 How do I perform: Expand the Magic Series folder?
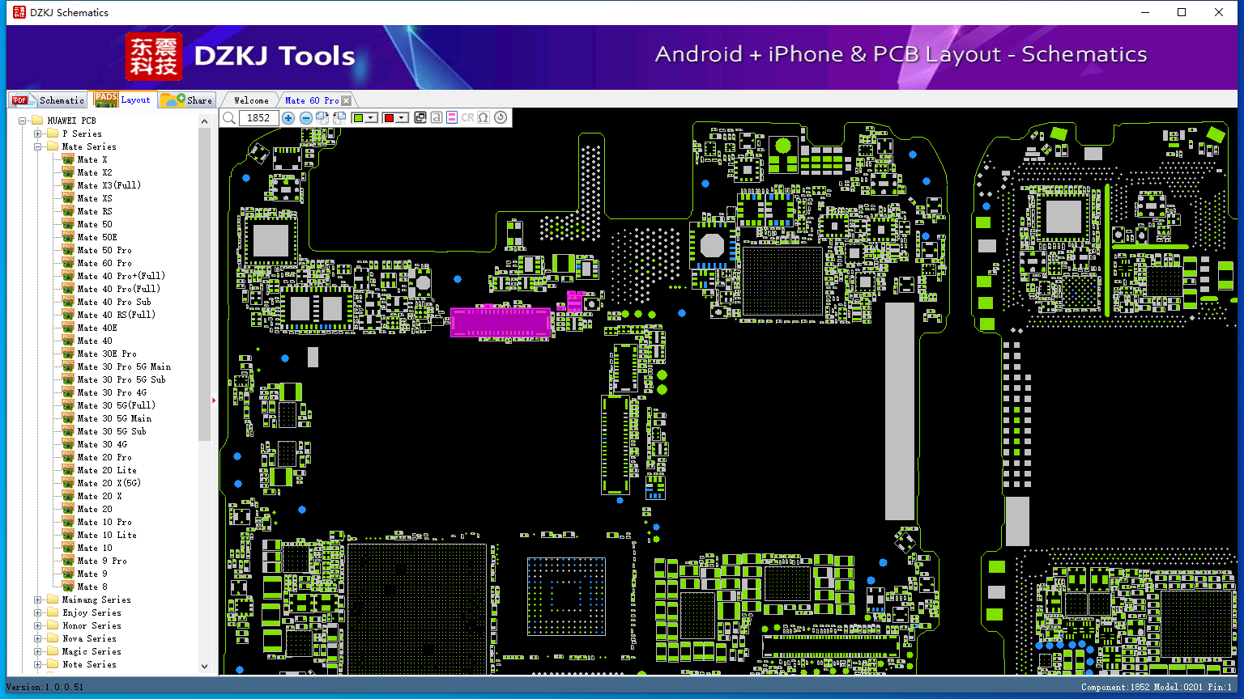[38, 651]
